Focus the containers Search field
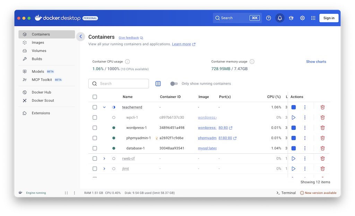355x216 pixels. [119, 84]
